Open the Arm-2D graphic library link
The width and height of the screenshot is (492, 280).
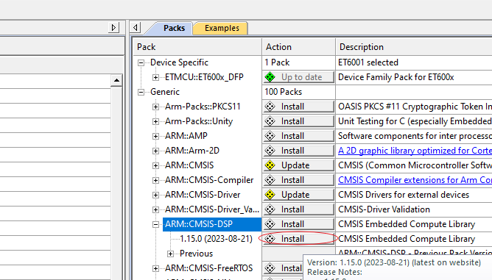[415, 151]
